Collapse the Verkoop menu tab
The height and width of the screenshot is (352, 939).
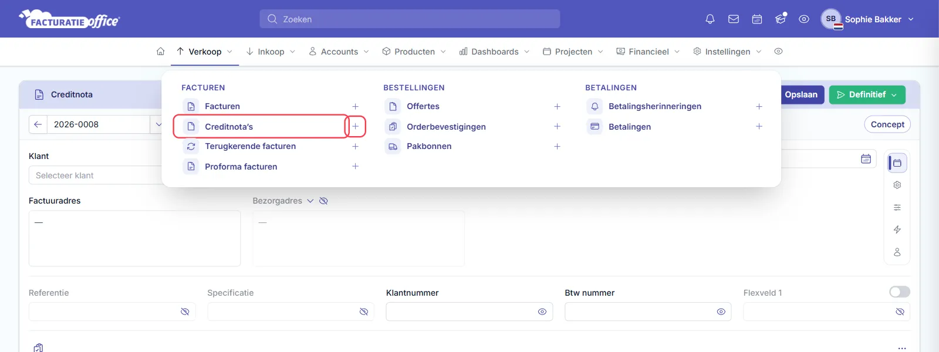[x=205, y=52]
